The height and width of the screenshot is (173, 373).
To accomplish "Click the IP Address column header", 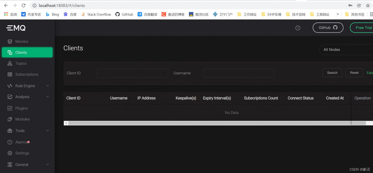I will [147, 98].
